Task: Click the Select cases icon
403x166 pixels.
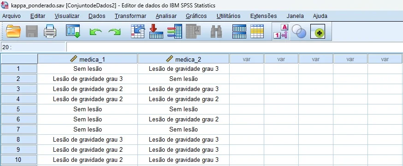Action: click(257, 32)
